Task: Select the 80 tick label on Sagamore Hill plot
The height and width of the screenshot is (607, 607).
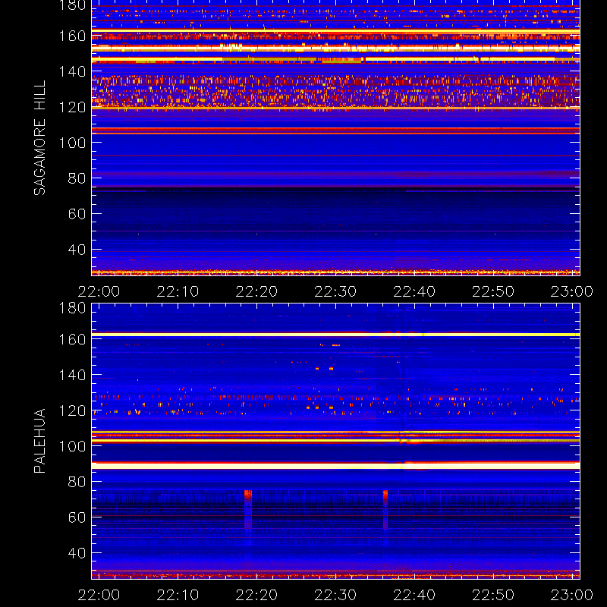Action: [x=77, y=178]
